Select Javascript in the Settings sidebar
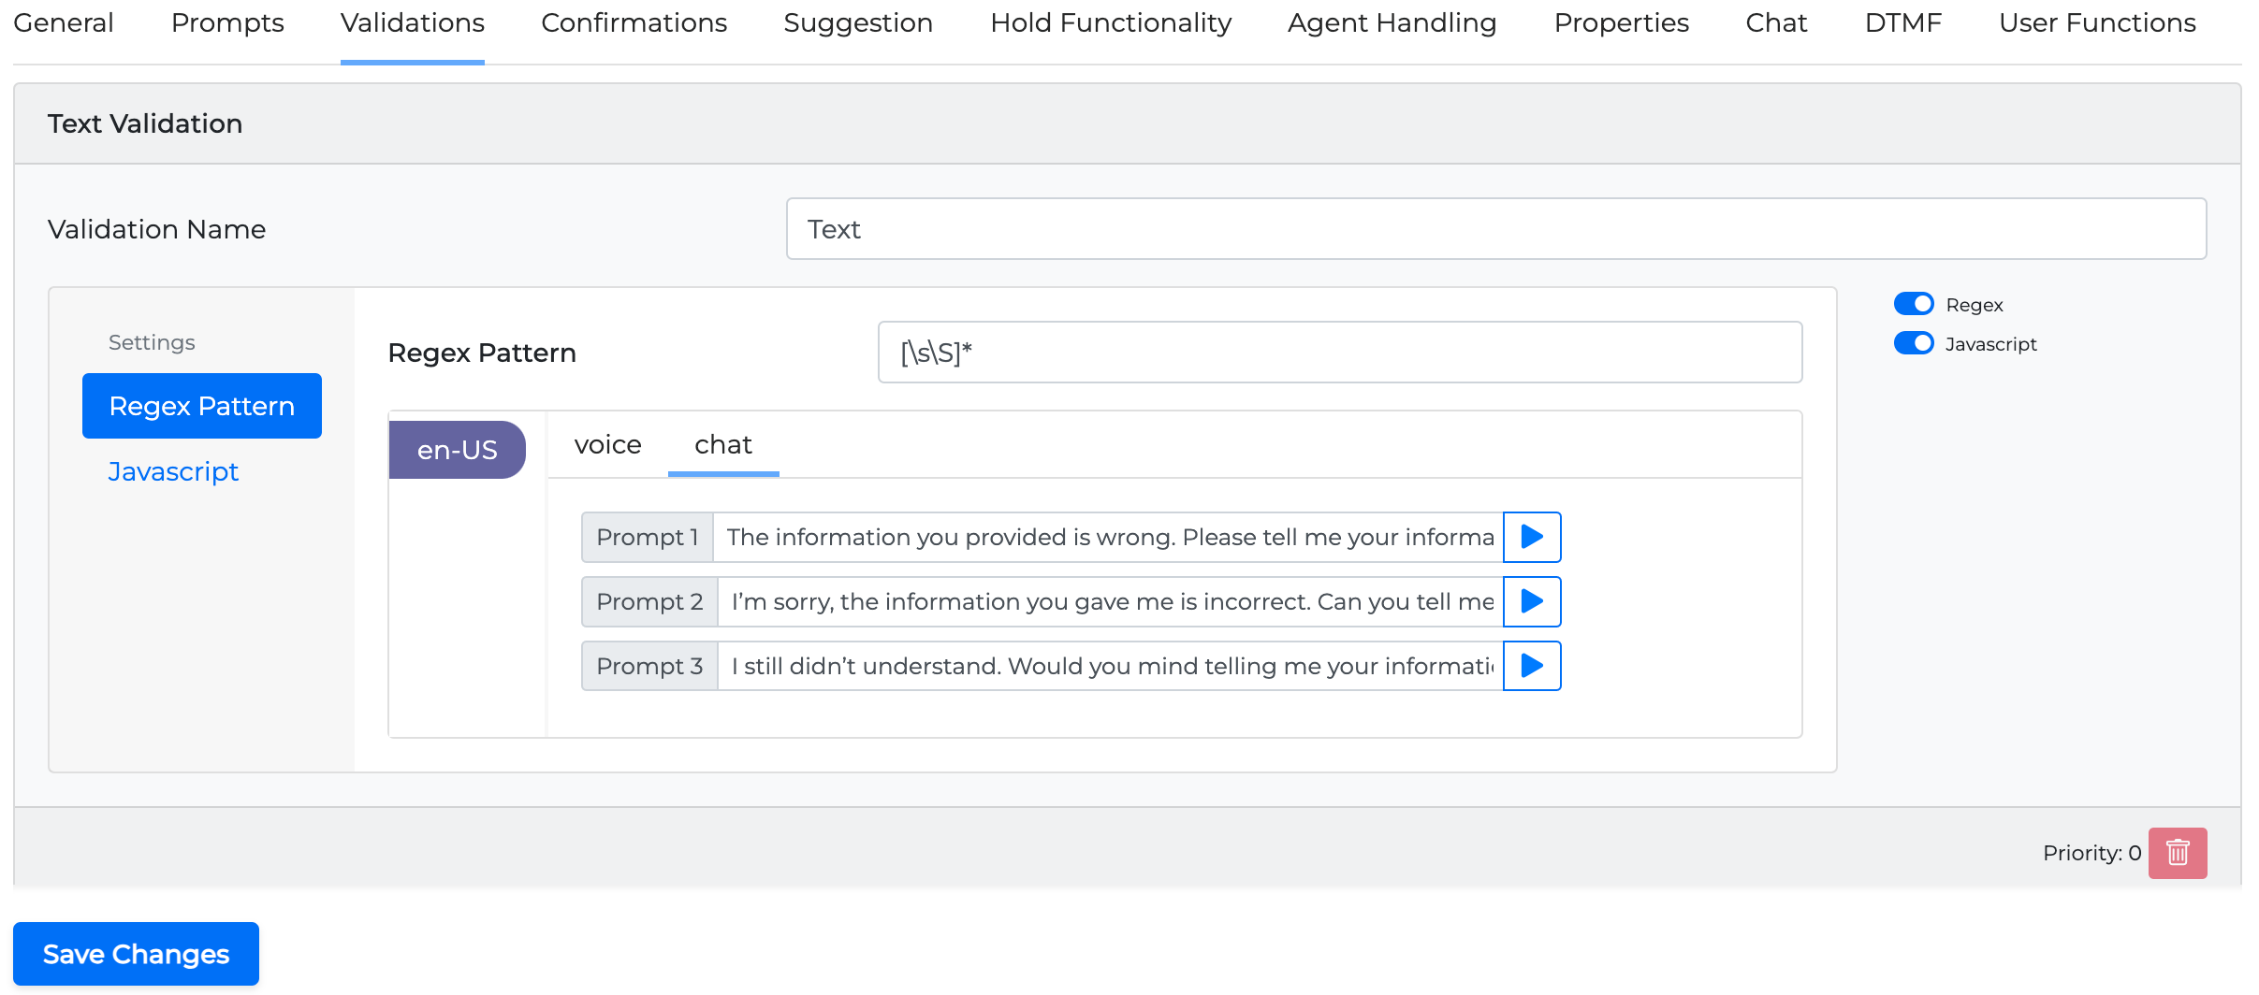This screenshot has width=2259, height=995. (x=173, y=471)
